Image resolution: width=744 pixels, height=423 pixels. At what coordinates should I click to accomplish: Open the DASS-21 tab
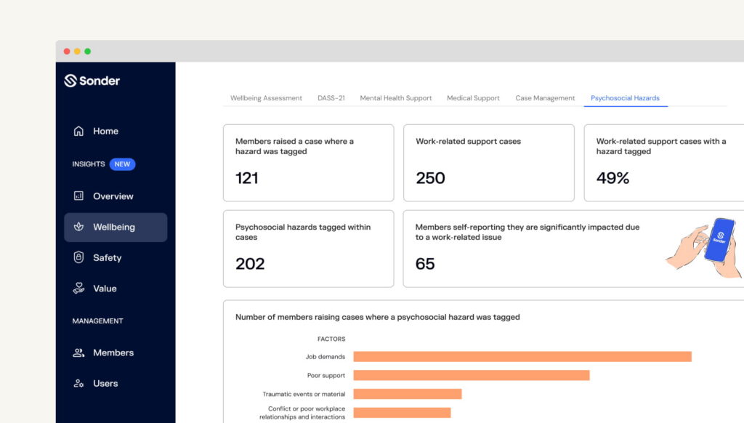(x=331, y=98)
